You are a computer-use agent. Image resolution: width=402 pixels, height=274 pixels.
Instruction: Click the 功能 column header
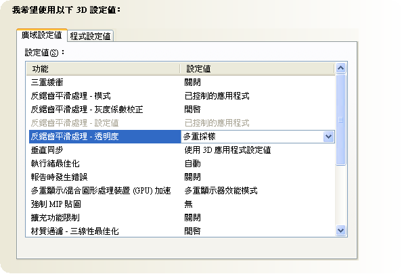[103, 69]
